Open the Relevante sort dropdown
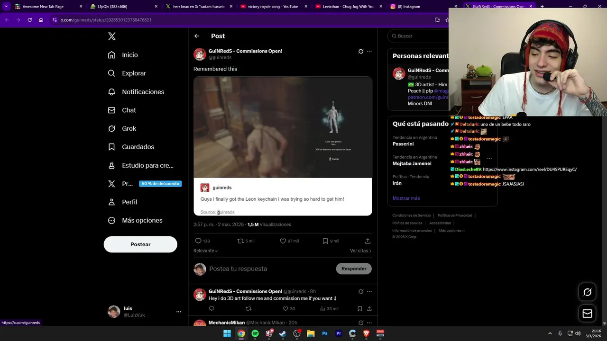 click(205, 251)
